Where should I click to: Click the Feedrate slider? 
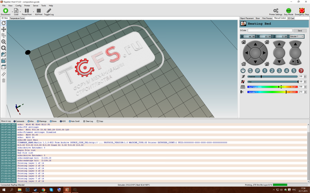(273, 76)
